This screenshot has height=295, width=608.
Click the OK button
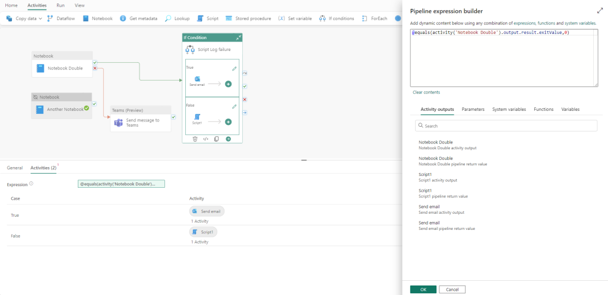tap(423, 289)
